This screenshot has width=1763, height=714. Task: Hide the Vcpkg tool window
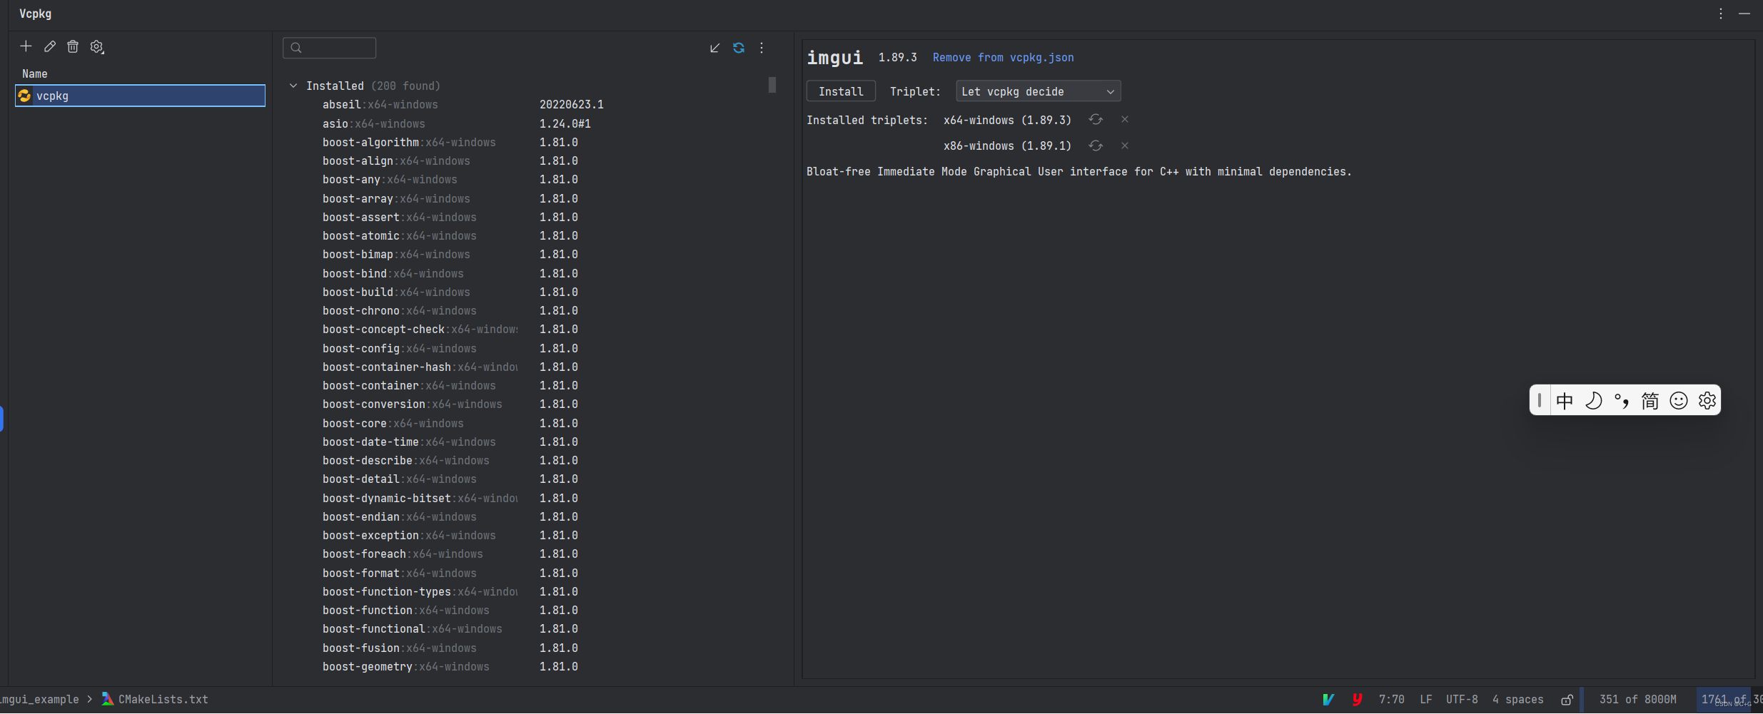(x=1744, y=14)
